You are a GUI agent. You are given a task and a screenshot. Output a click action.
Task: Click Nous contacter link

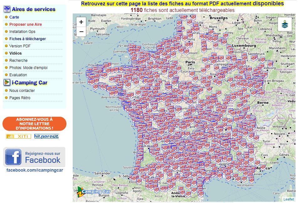click(22, 91)
